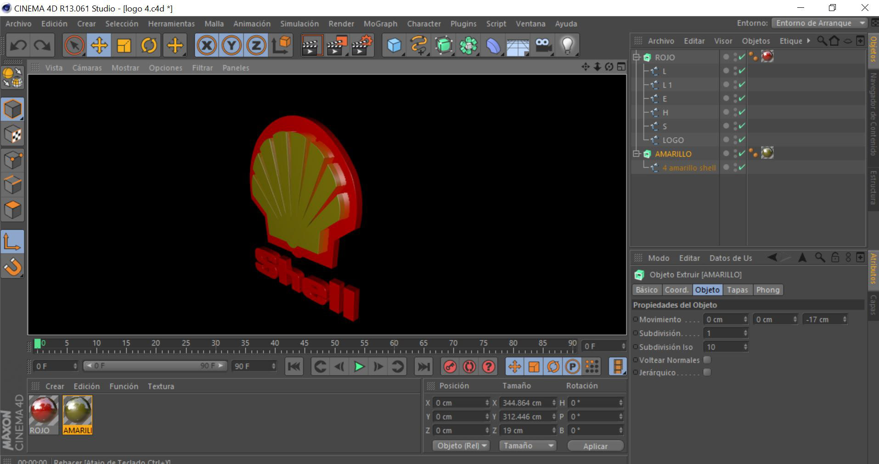
Task: Click the red material tag on ROJO
Action: (767, 57)
